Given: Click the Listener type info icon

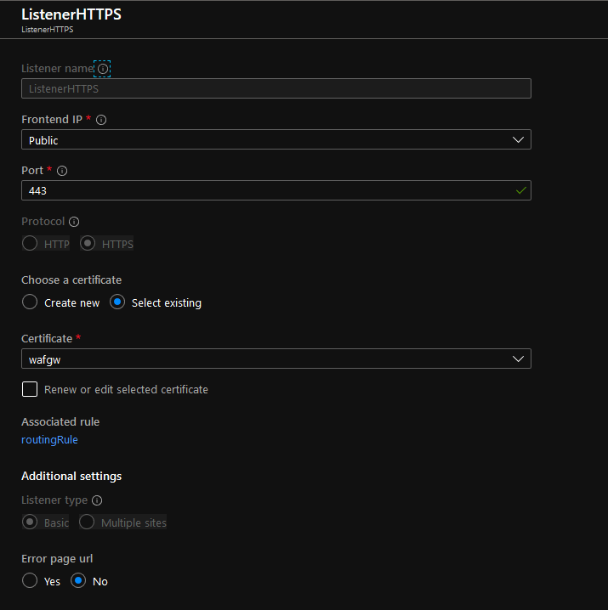Looking at the screenshot, I should coord(97,500).
